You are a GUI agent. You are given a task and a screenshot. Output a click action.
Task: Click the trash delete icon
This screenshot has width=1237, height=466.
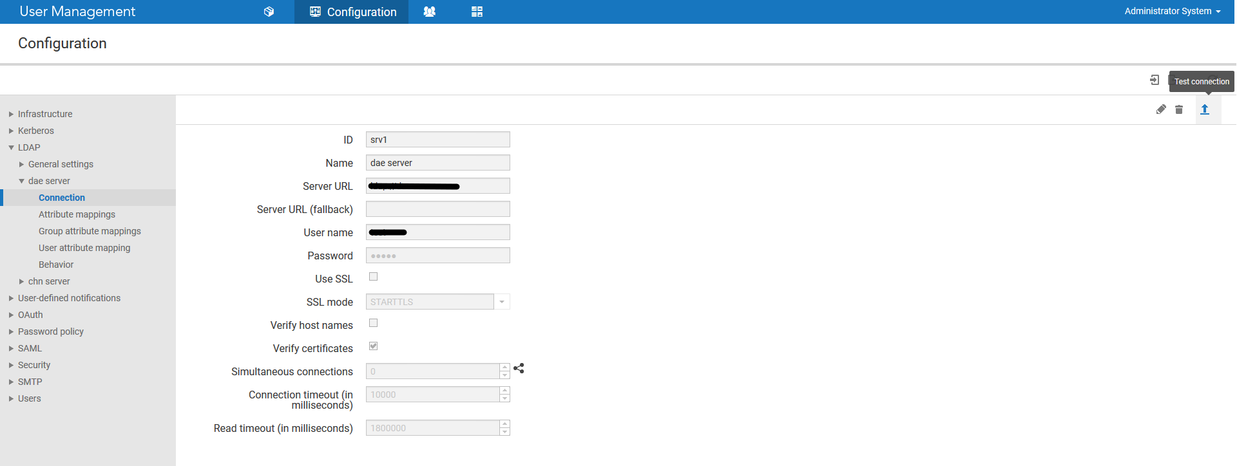click(1179, 109)
